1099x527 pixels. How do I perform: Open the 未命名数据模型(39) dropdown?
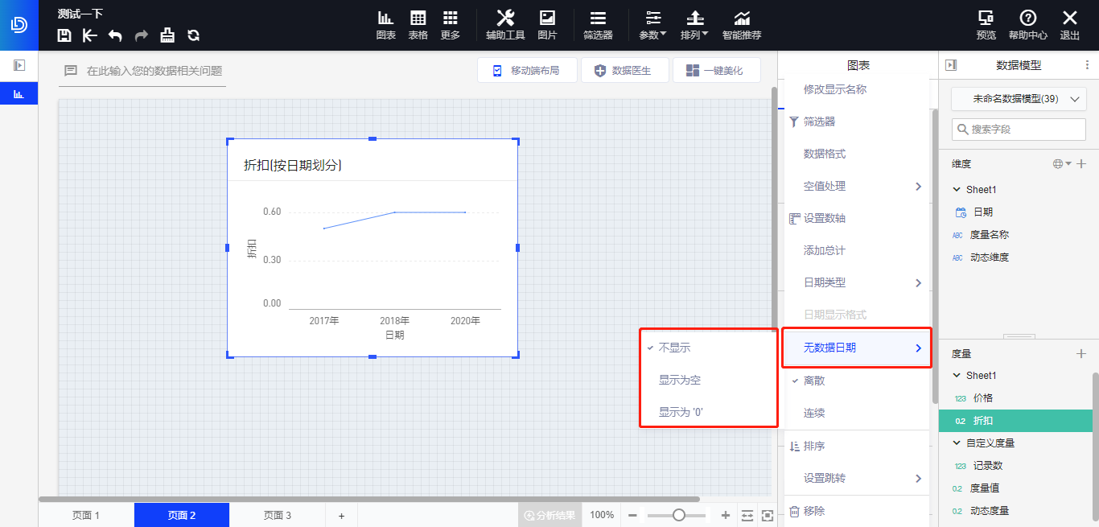point(1019,99)
